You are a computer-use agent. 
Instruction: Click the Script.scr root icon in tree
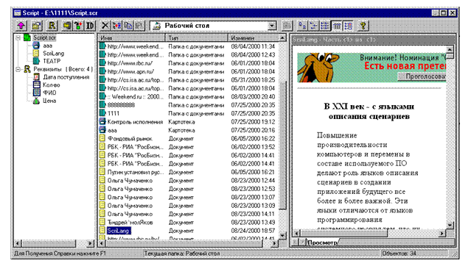tap(27, 37)
